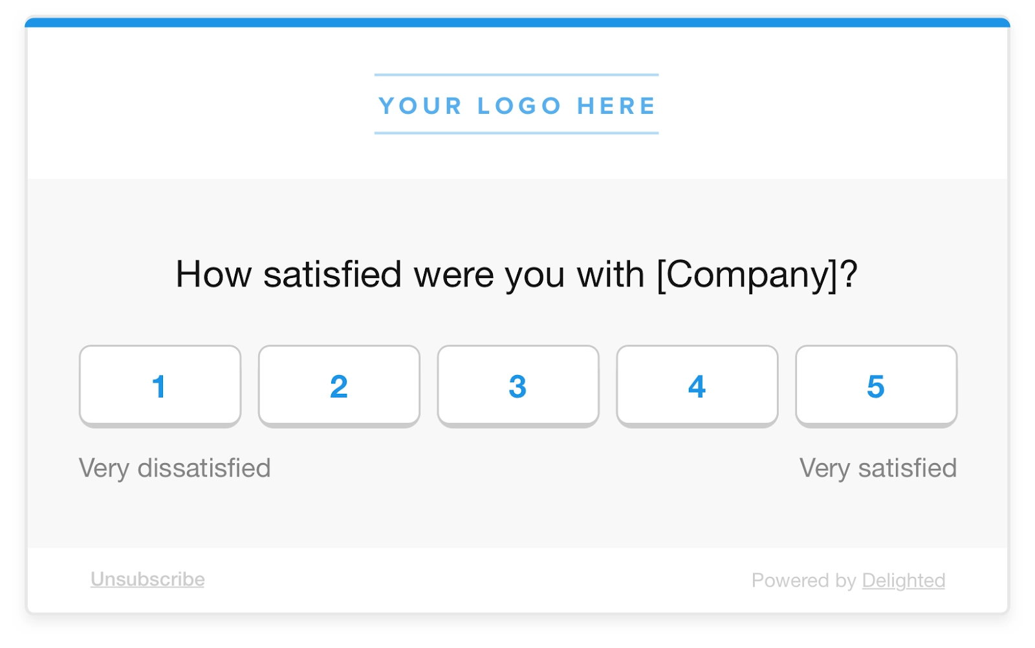Click the "Powered by" footer text
Screen dimensions: 1035x648
tap(803, 580)
